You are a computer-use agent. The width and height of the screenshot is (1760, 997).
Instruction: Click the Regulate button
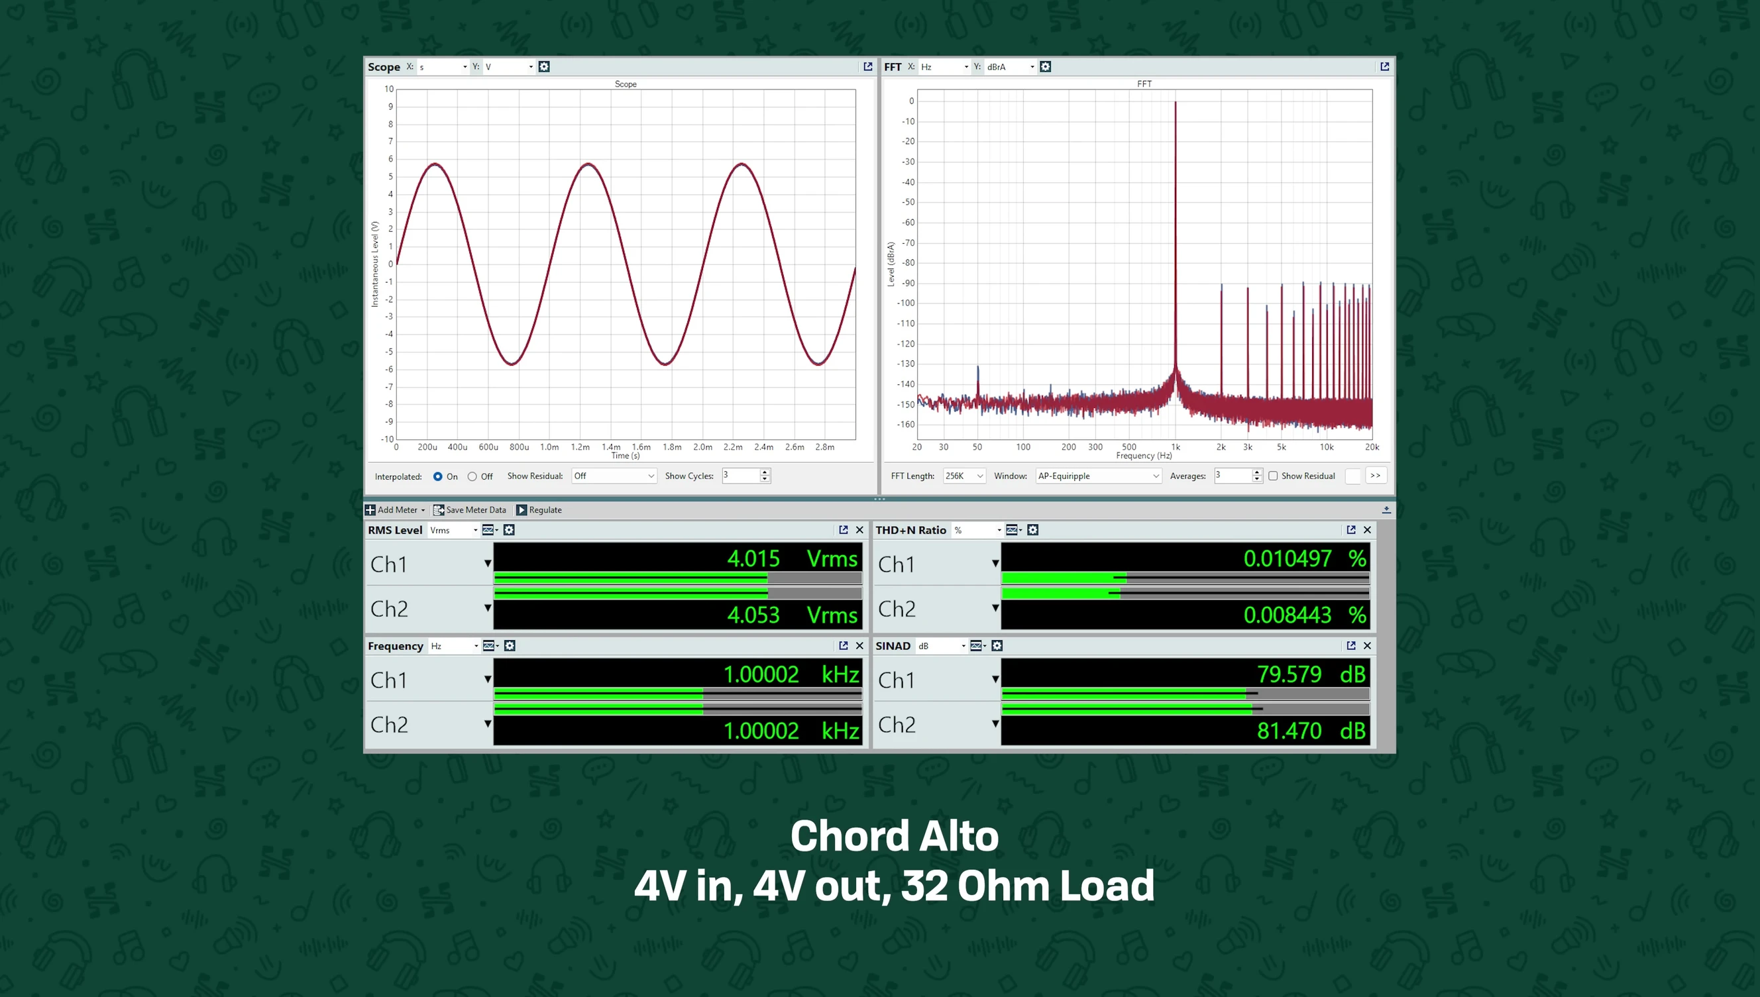pyautogui.click(x=539, y=509)
